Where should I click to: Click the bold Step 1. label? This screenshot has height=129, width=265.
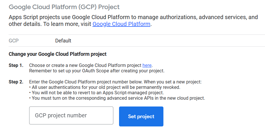[x=16, y=65]
